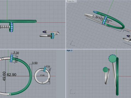Select the 2.35 dimension above the ring
The image size is (131, 98).
click(x=48, y=66)
